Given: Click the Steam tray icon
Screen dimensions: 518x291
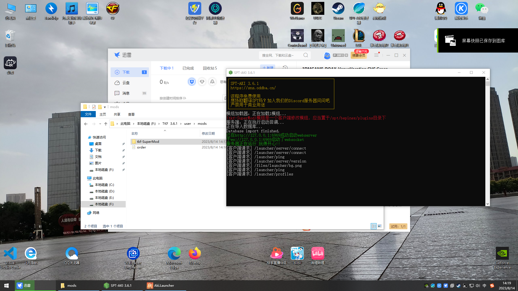Looking at the screenshot, I should click(458, 286).
